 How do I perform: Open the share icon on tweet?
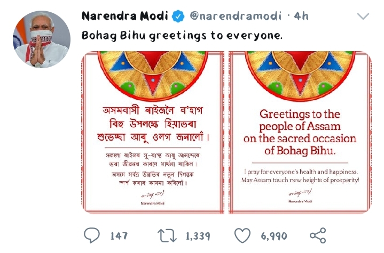point(318,235)
